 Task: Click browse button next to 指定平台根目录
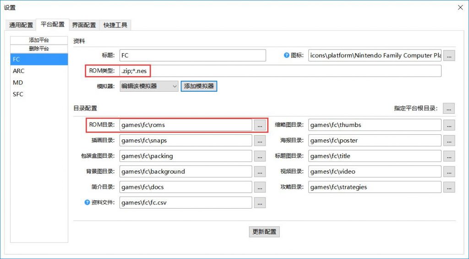coord(449,108)
